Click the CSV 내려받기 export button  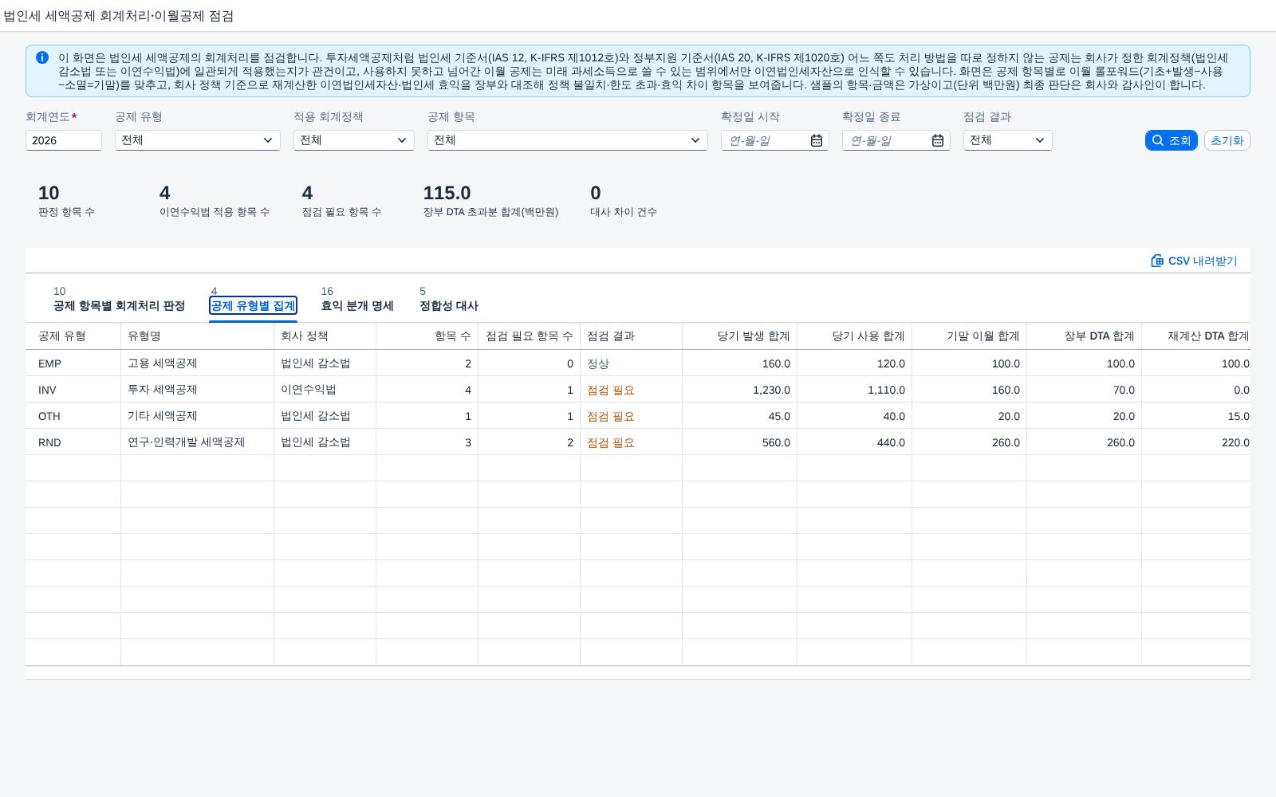(1194, 261)
